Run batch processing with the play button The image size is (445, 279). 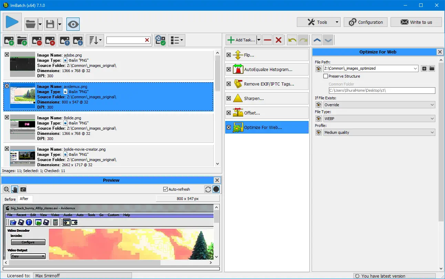[12, 22]
